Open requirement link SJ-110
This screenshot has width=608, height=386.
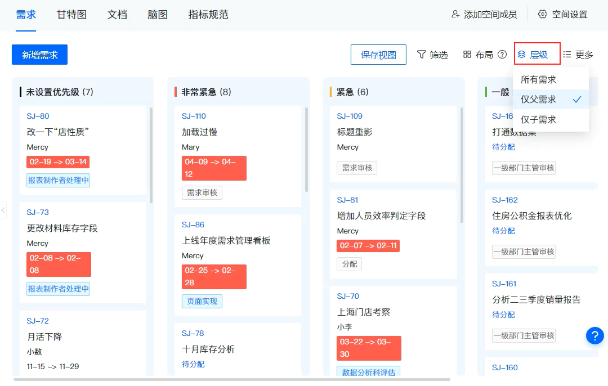[194, 116]
